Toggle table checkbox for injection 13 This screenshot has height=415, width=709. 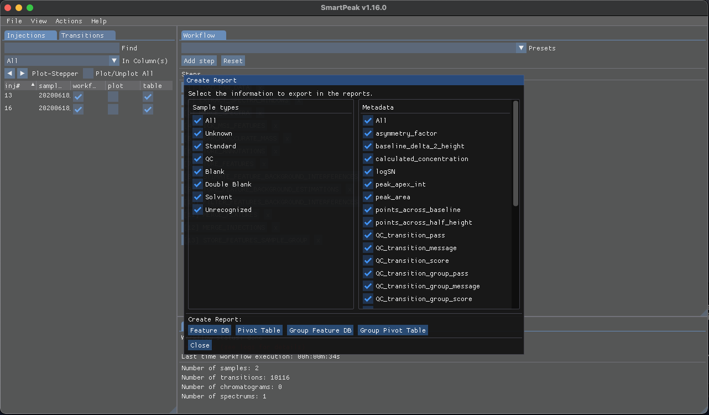(148, 96)
